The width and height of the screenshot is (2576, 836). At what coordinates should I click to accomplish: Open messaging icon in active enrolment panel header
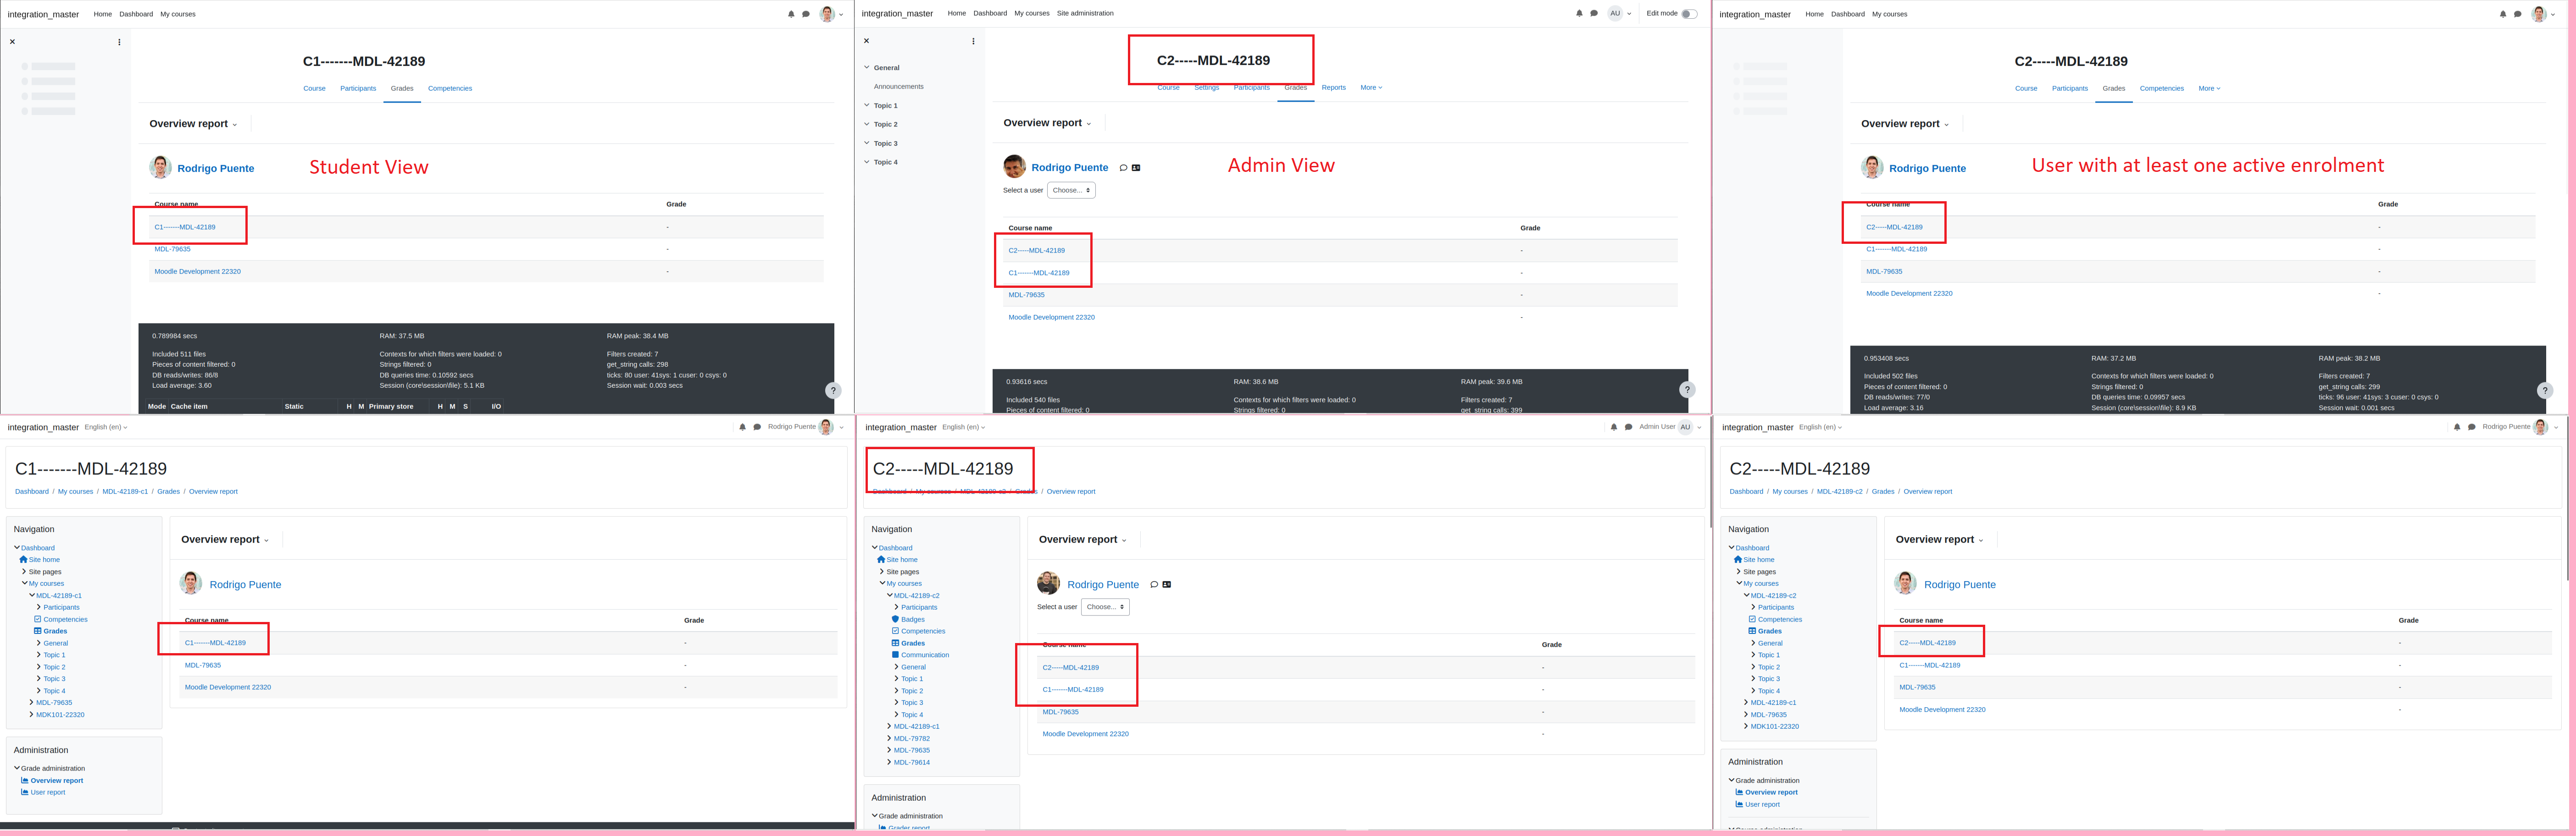pos(2518,14)
